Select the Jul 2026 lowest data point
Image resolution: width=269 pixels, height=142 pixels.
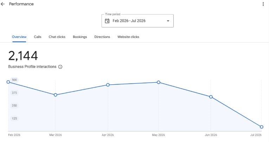262,127
